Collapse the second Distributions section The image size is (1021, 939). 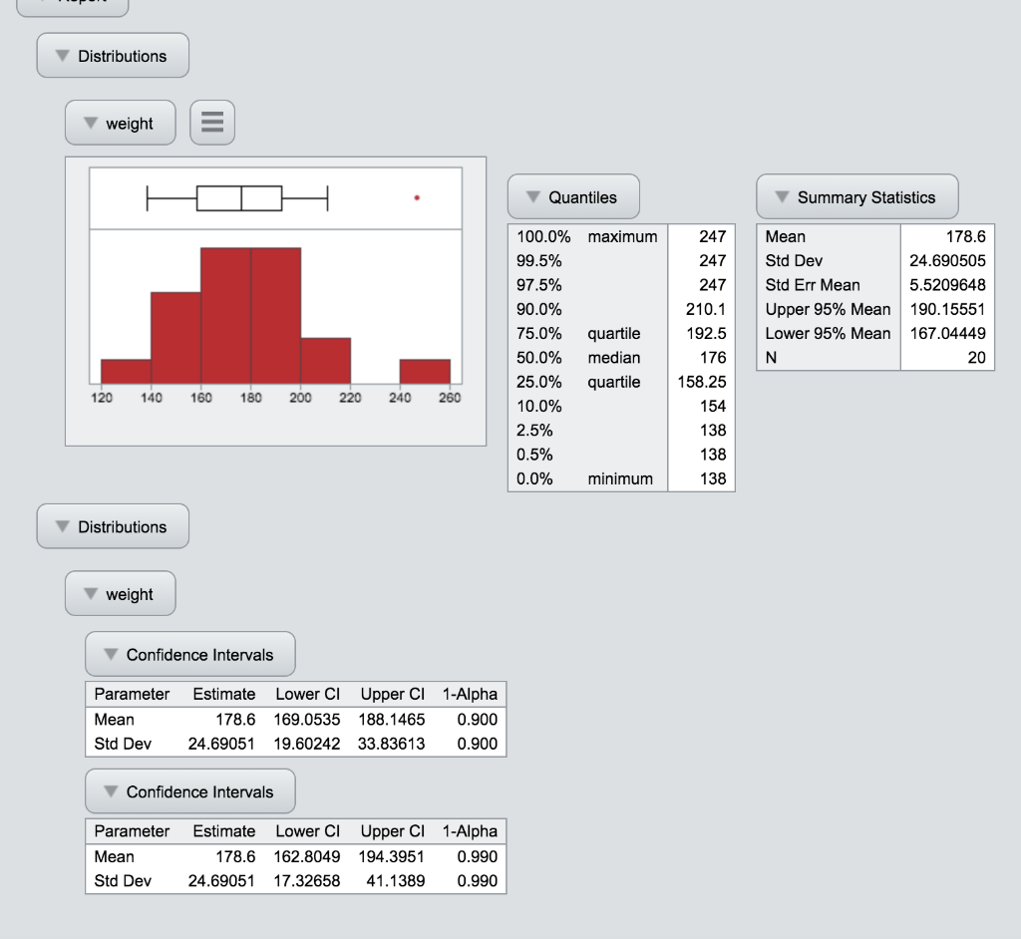tap(62, 525)
